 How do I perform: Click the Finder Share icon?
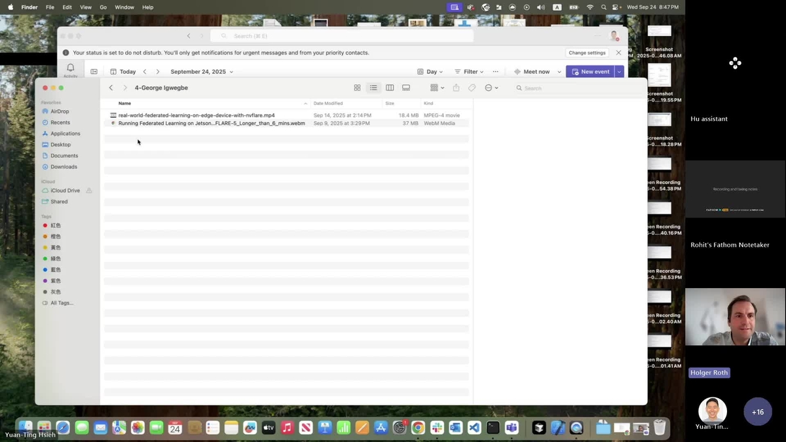point(457,88)
